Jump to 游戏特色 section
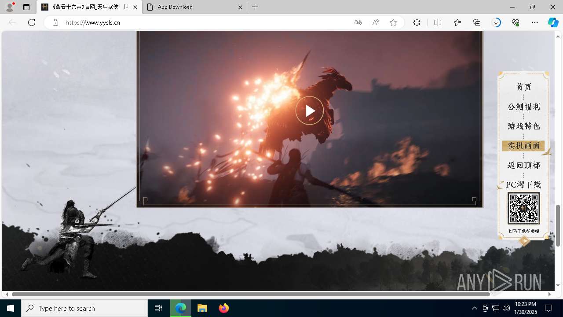This screenshot has width=563, height=317. point(523,126)
